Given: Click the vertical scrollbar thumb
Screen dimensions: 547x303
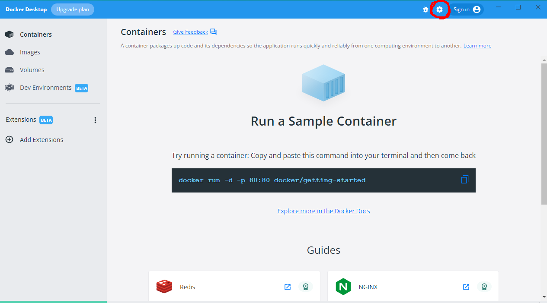Looking at the screenshot, I should 544,134.
